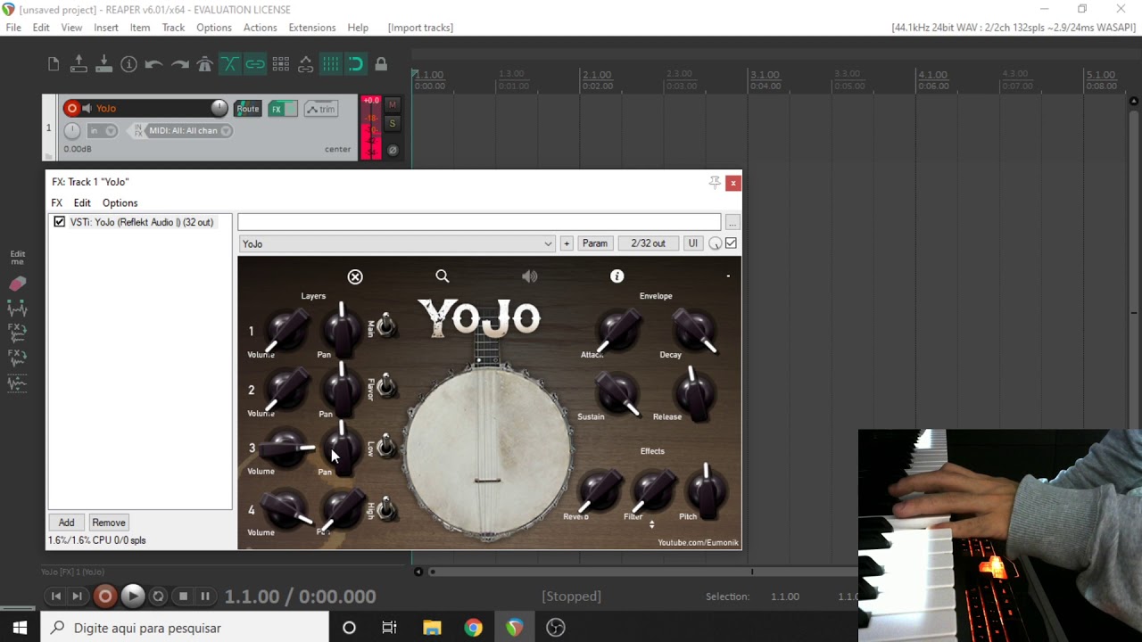1142x642 pixels.
Task: Uncheck VSTi: YoJo plugin enable checkbox
Action: pyautogui.click(x=60, y=222)
